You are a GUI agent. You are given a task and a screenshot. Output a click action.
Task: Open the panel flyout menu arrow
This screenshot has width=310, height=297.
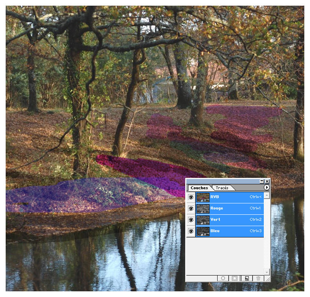point(267,187)
